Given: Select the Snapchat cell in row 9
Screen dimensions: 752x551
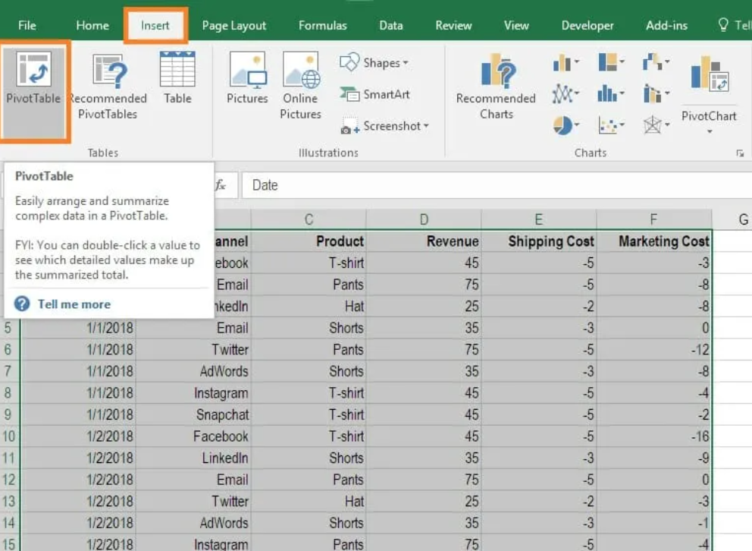Looking at the screenshot, I should (193, 414).
